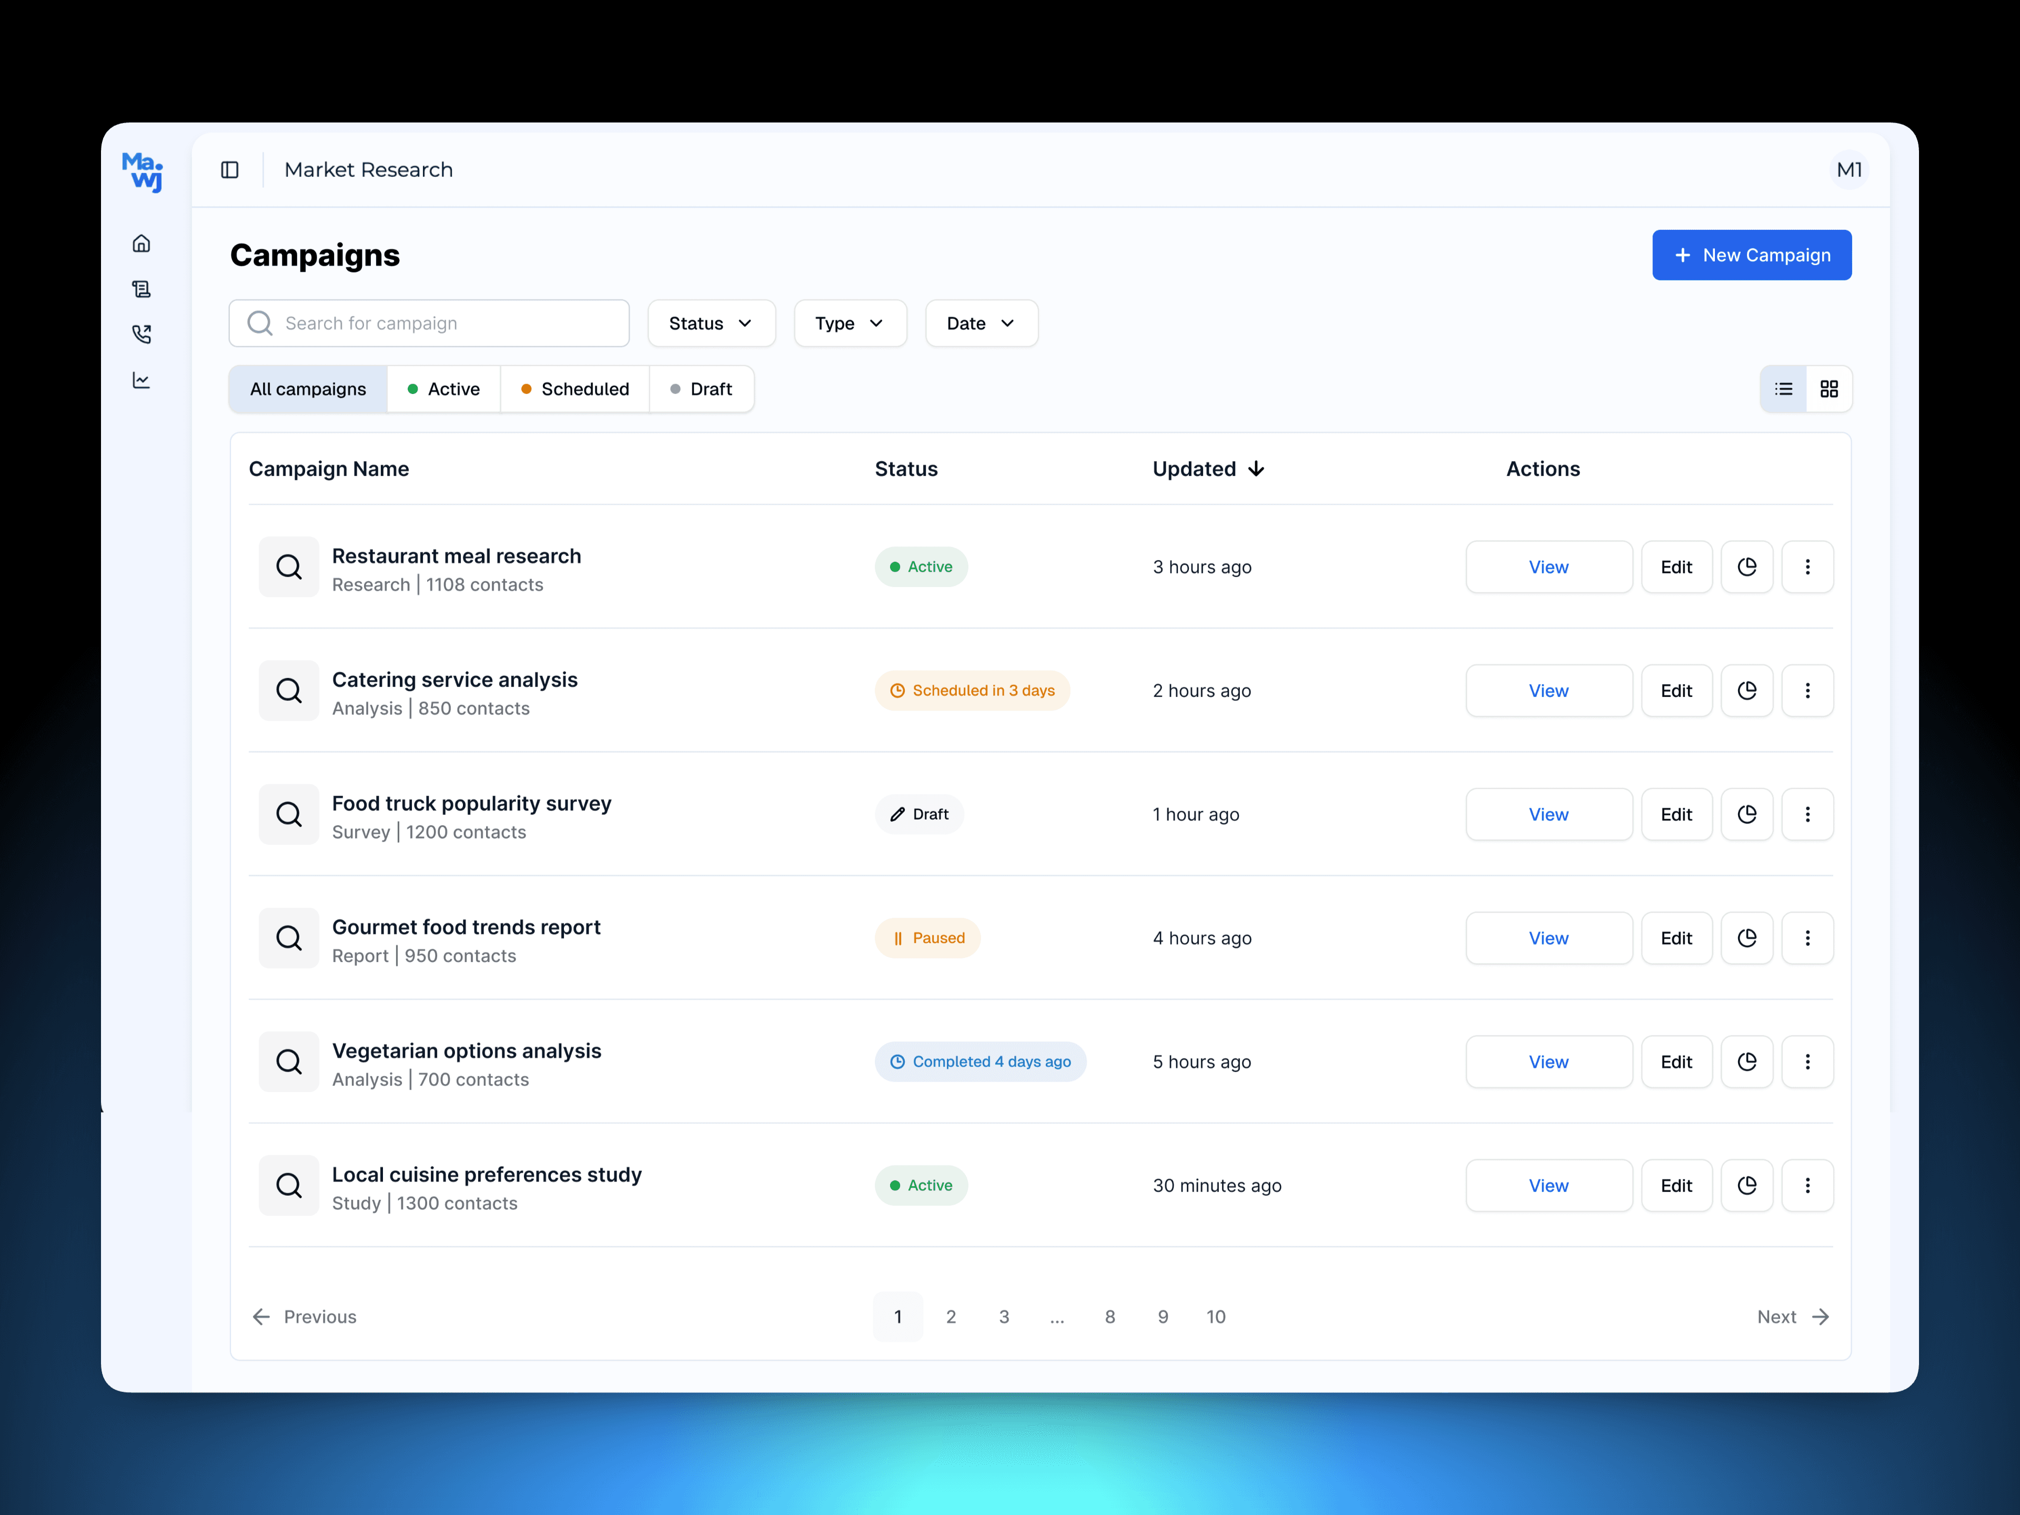The width and height of the screenshot is (2020, 1515).
Task: Toggle Updated column sort order
Action: [1208, 469]
